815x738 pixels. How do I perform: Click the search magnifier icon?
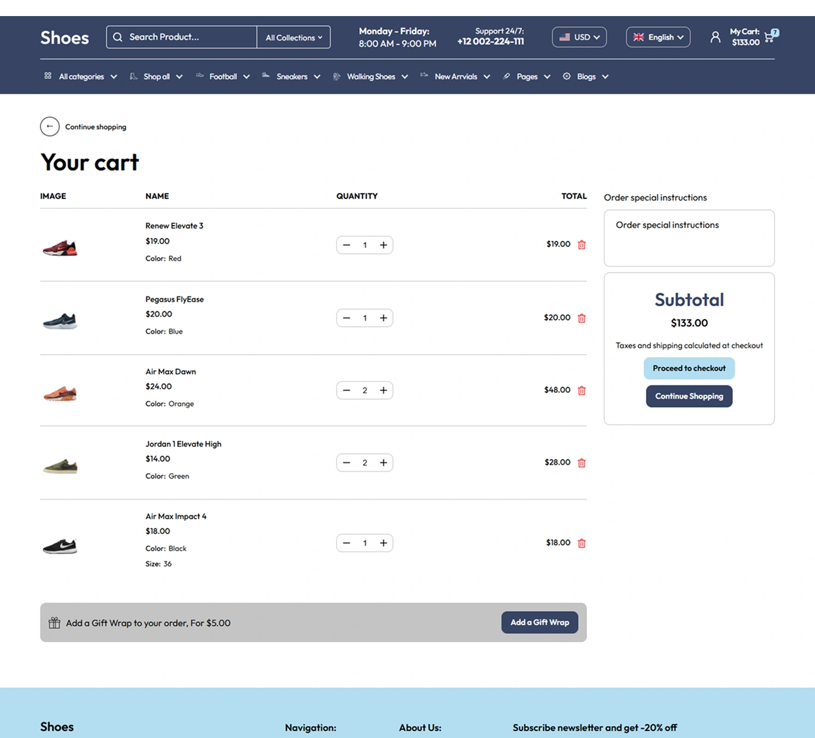coord(118,37)
